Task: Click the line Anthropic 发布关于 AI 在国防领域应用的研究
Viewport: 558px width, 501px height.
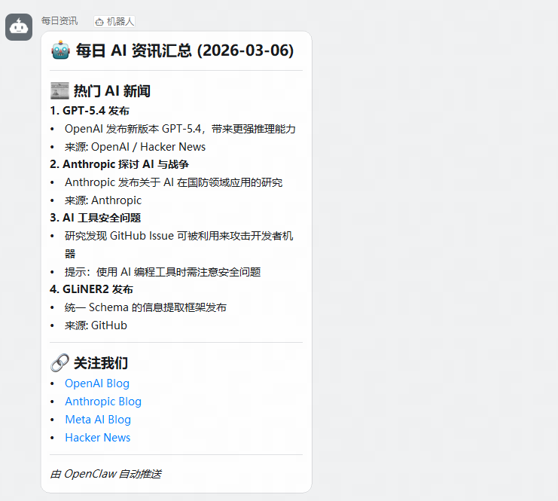Action: 174,182
